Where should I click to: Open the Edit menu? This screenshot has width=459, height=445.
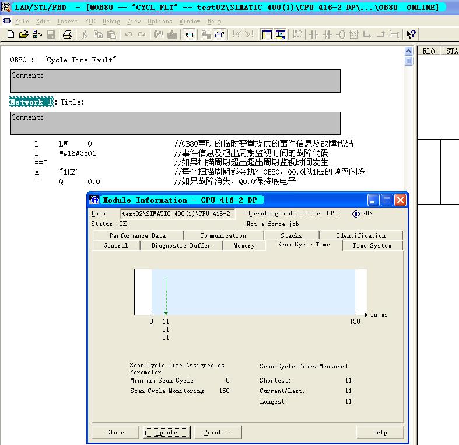click(43, 22)
